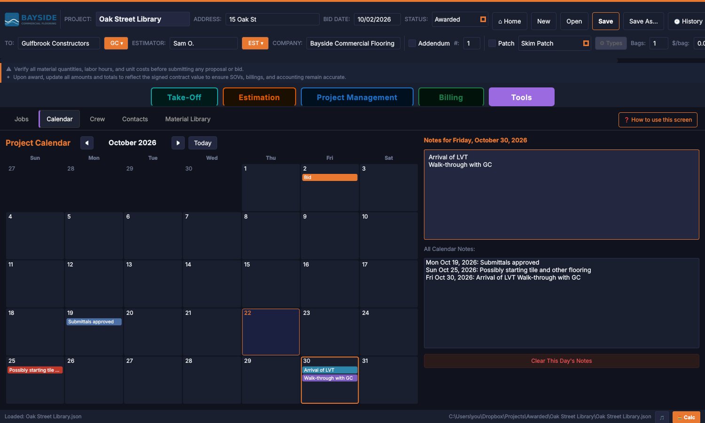Viewport: 705px width, 423px height.
Task: Click the Open button
Action: click(x=574, y=21)
